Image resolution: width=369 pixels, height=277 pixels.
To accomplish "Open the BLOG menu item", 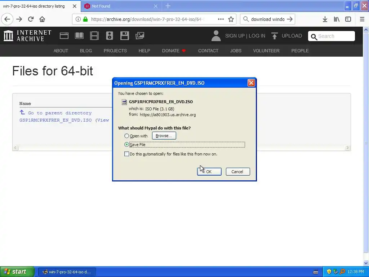I will (x=86, y=50).
